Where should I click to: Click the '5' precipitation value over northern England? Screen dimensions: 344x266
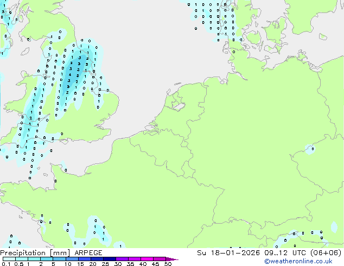(78, 75)
